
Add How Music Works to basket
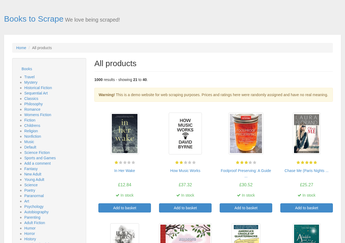pos(185,208)
